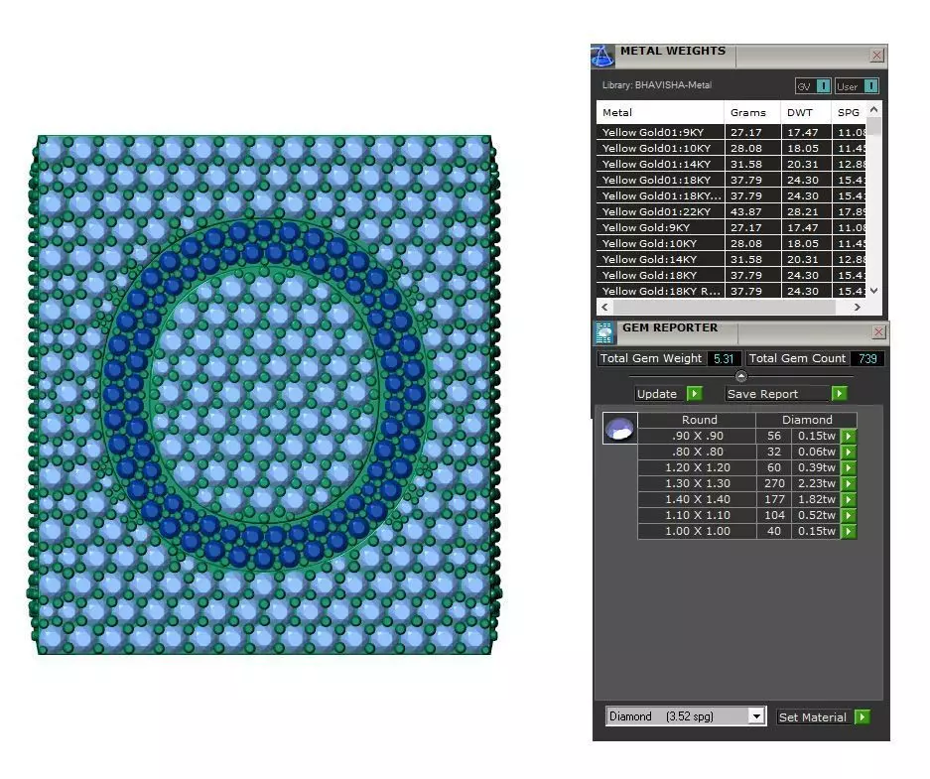Select the round gem shape thumbnail
This screenshot has height=779, width=930.
pyautogui.click(x=619, y=428)
